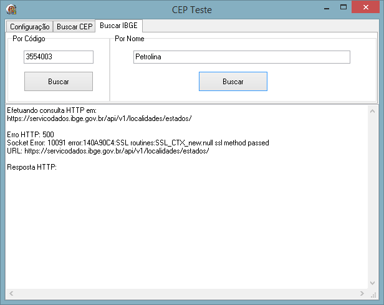The image size is (384, 305).
Task: Click Buscar button under Por Código
Action: (x=59, y=81)
